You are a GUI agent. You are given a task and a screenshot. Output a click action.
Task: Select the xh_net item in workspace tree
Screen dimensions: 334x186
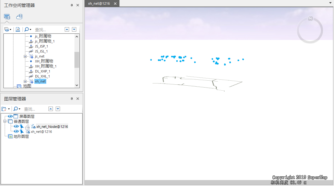[x=40, y=81]
